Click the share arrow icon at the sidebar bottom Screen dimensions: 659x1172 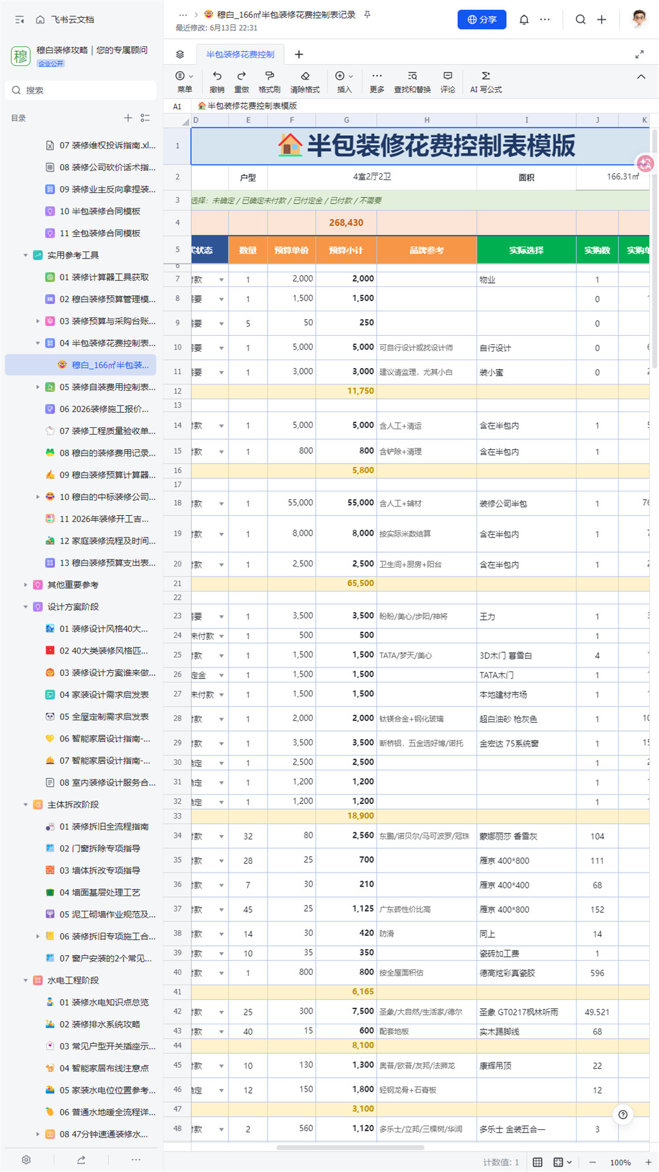81,1159
